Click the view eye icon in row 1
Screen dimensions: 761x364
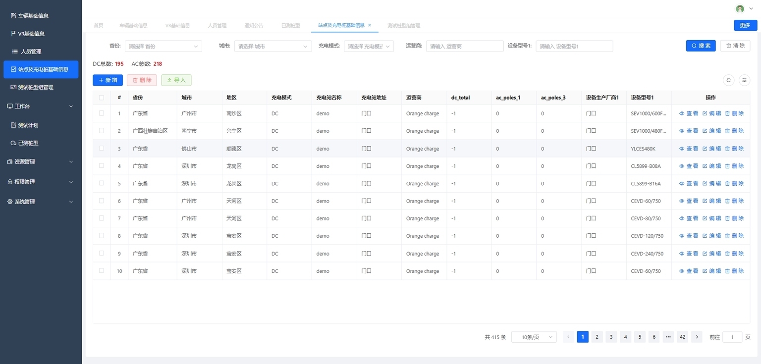pos(682,113)
